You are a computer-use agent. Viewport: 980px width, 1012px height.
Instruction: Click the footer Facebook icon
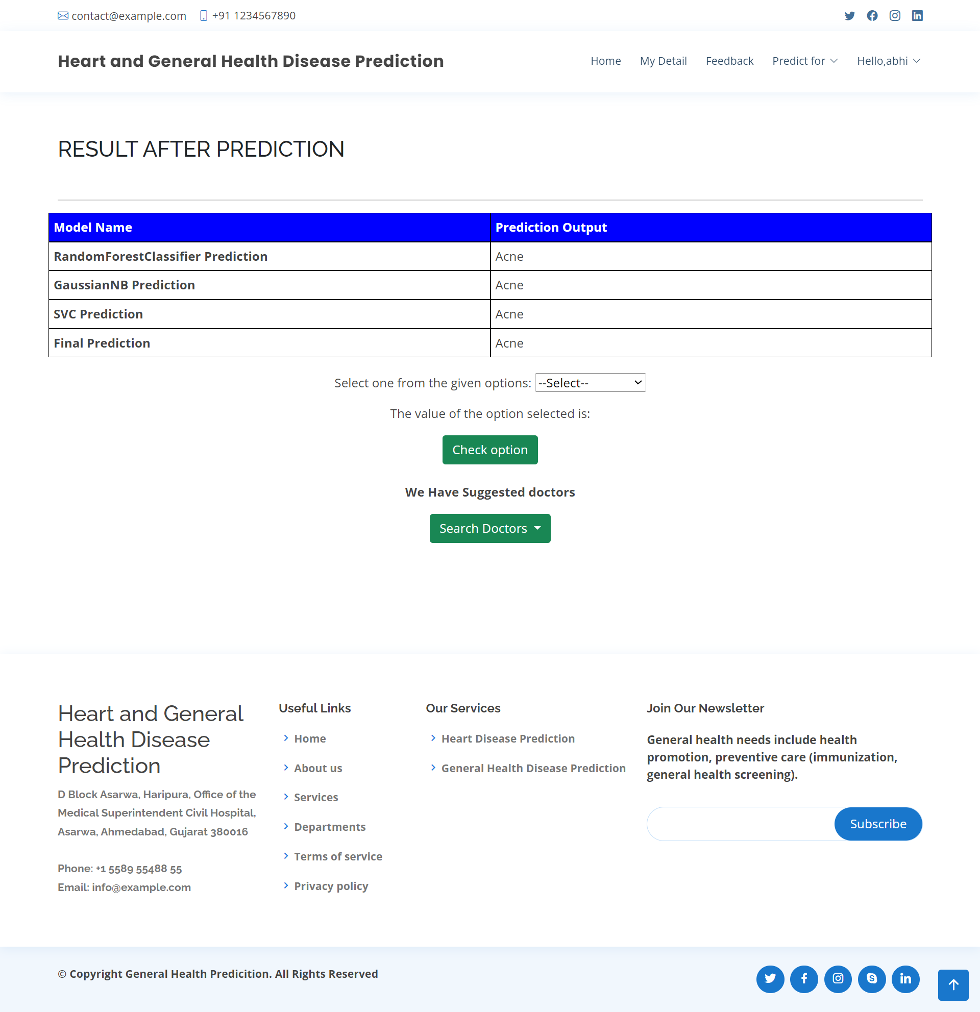click(x=804, y=978)
